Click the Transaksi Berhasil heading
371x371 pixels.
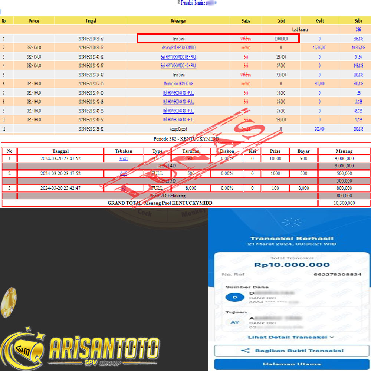click(292, 239)
